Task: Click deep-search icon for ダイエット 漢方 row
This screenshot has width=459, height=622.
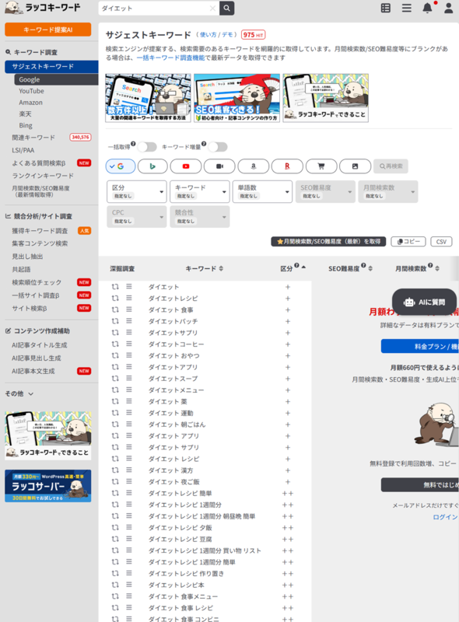Action: tap(115, 470)
